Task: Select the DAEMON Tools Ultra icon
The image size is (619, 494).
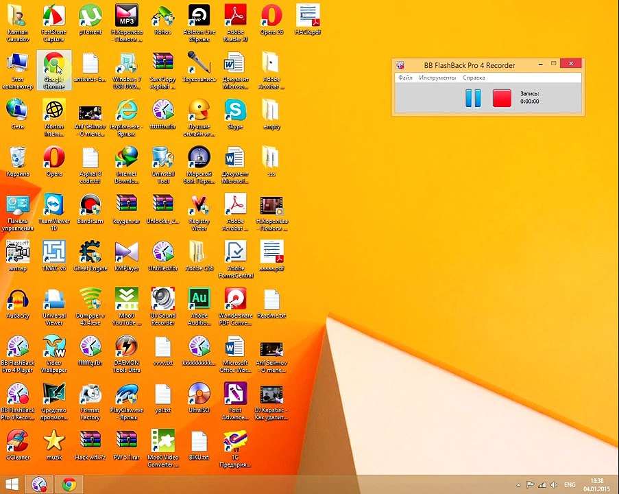Action: [x=126, y=354]
